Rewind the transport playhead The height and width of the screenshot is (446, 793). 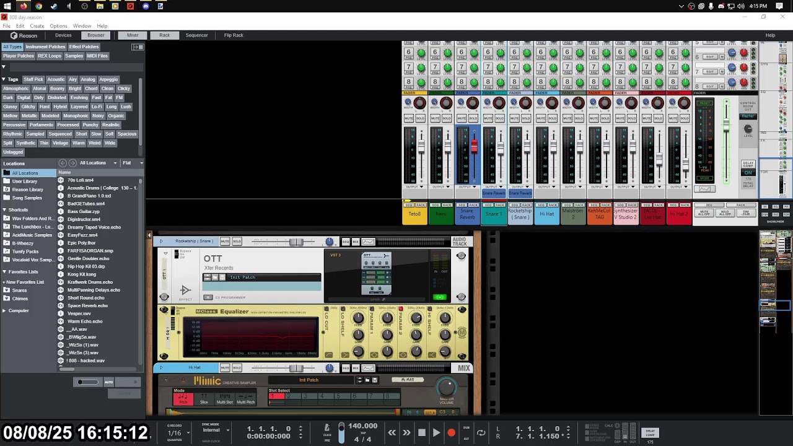click(x=392, y=433)
